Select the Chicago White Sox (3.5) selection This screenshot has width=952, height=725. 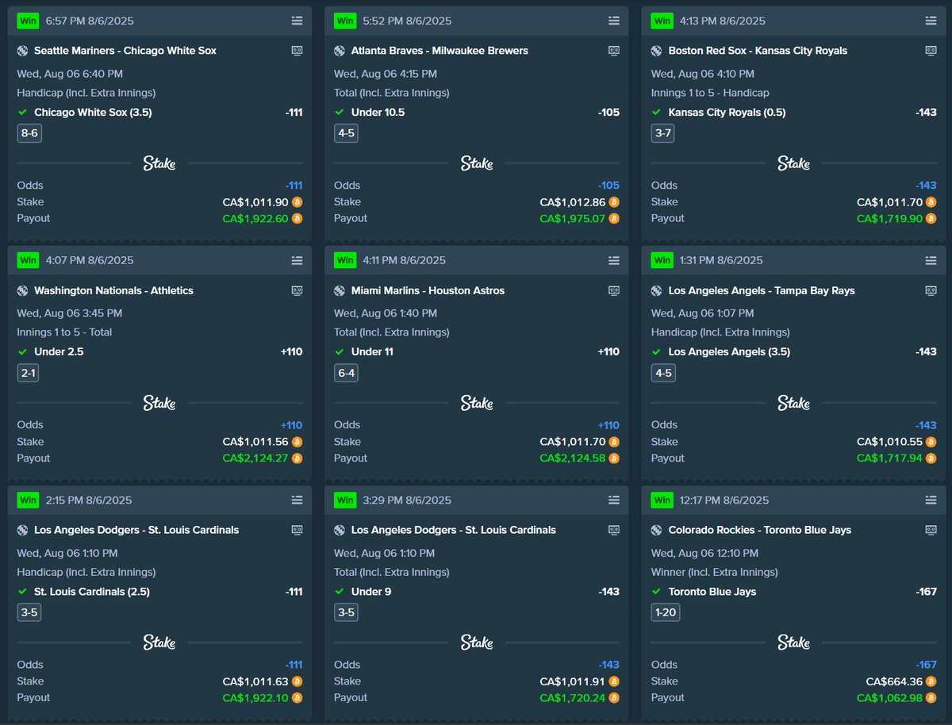(x=93, y=113)
